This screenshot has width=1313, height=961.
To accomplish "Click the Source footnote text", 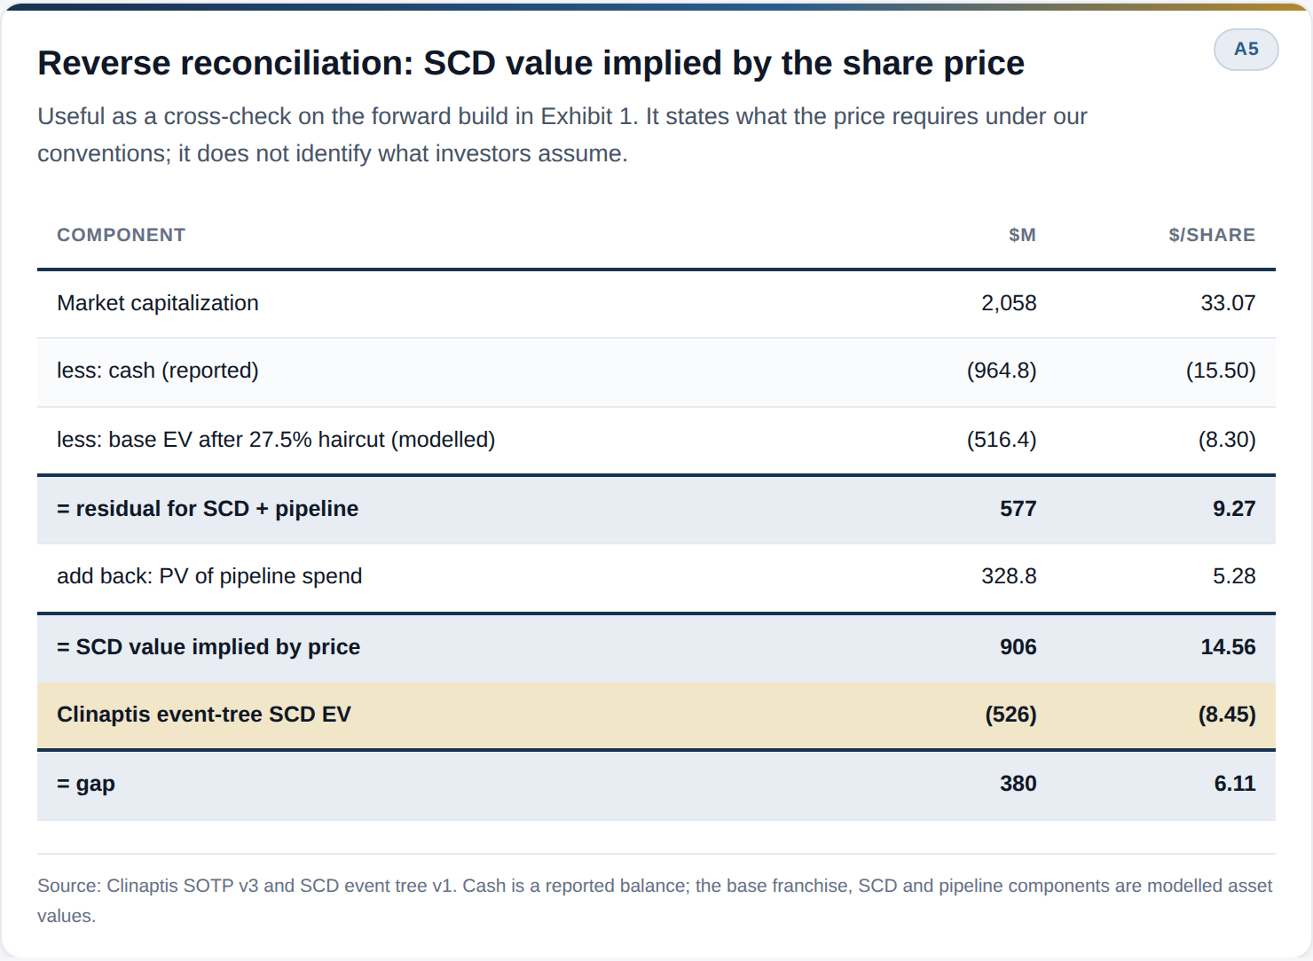I will [x=655, y=901].
